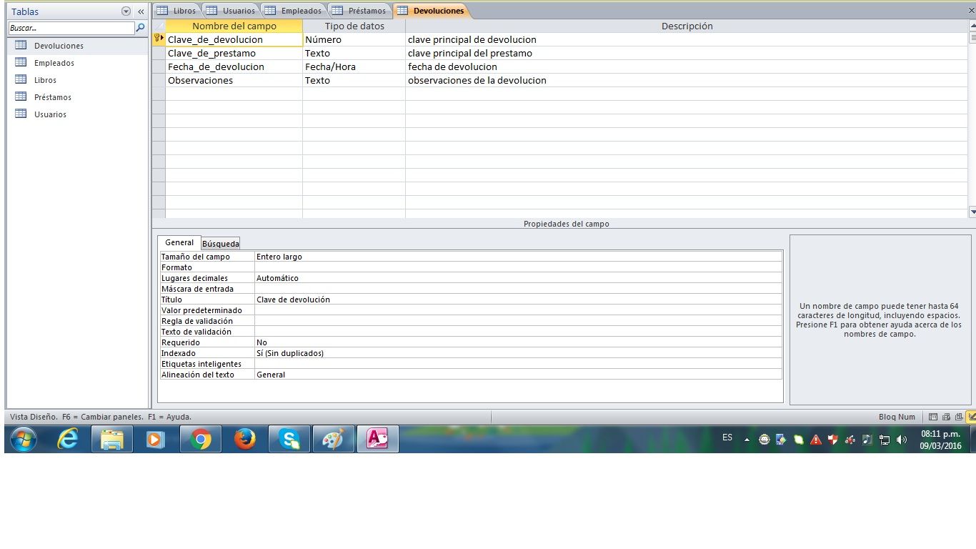
Task: Switch to the Libros table tab
Action: [176, 11]
